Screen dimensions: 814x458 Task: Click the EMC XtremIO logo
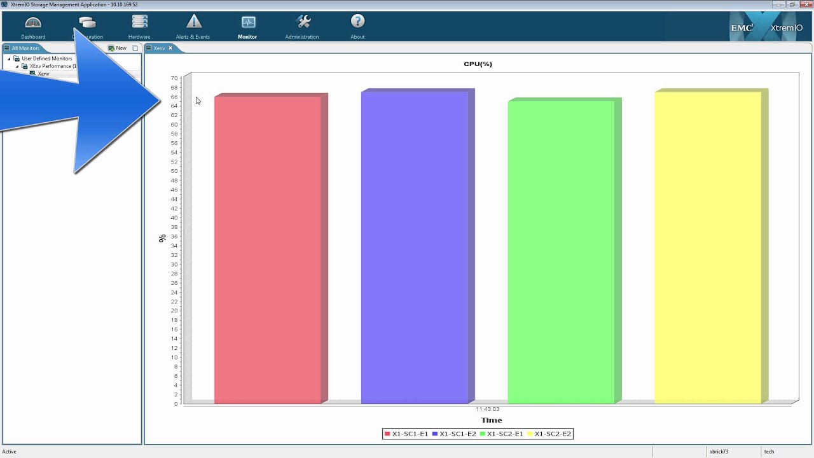(x=767, y=28)
